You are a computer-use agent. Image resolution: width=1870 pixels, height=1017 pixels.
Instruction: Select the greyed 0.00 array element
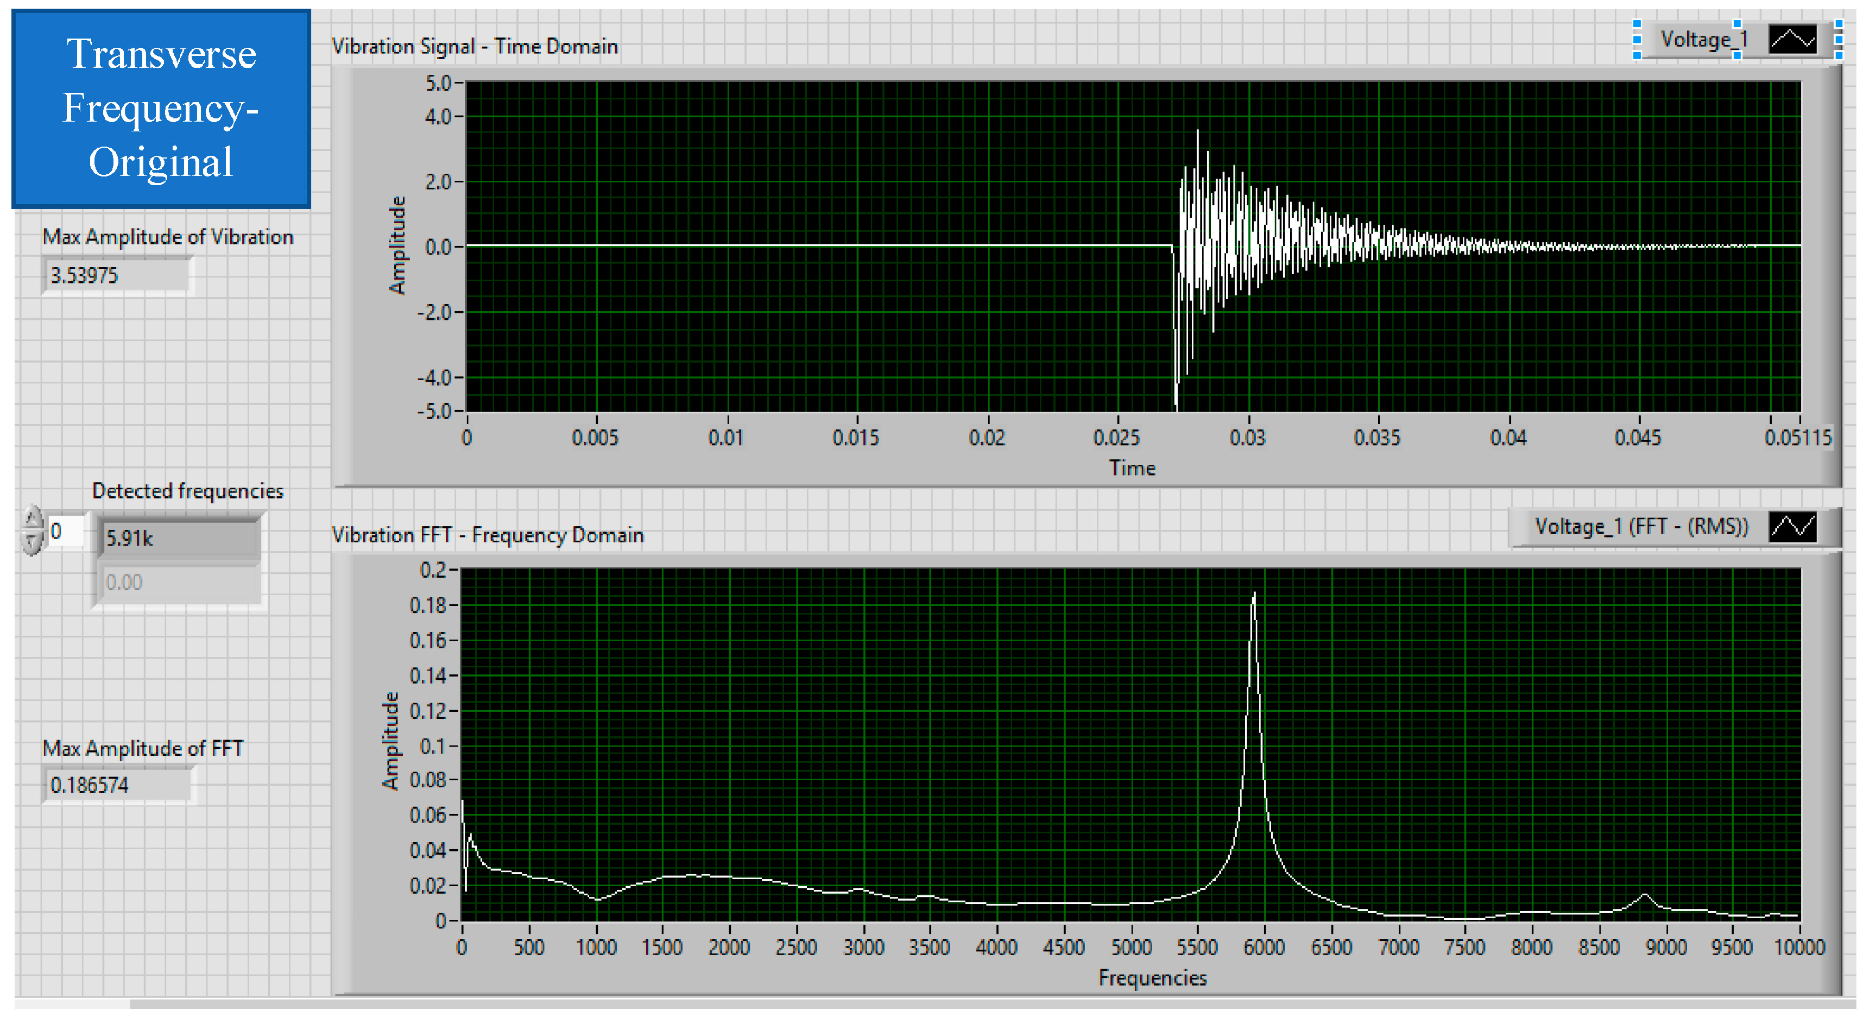click(x=178, y=582)
